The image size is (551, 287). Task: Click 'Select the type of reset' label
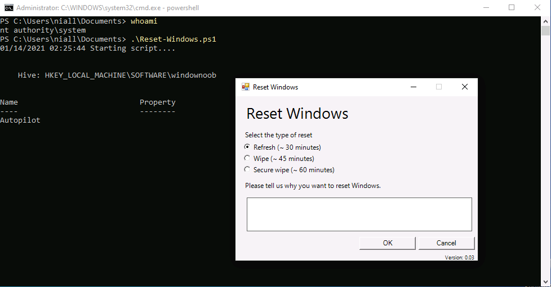tap(278, 135)
